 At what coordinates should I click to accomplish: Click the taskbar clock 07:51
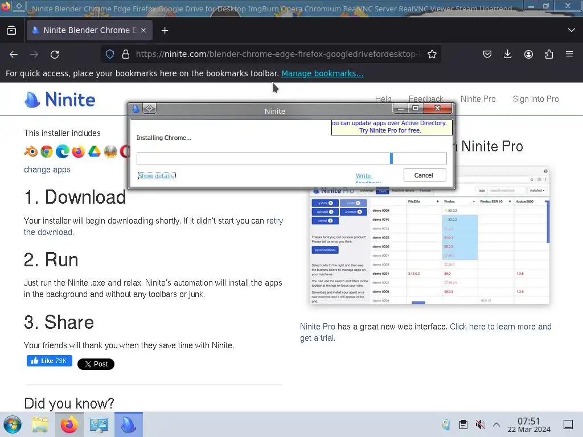pos(529,424)
